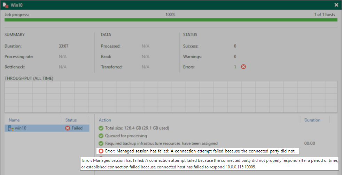Click the Warnings label

pos(192,57)
